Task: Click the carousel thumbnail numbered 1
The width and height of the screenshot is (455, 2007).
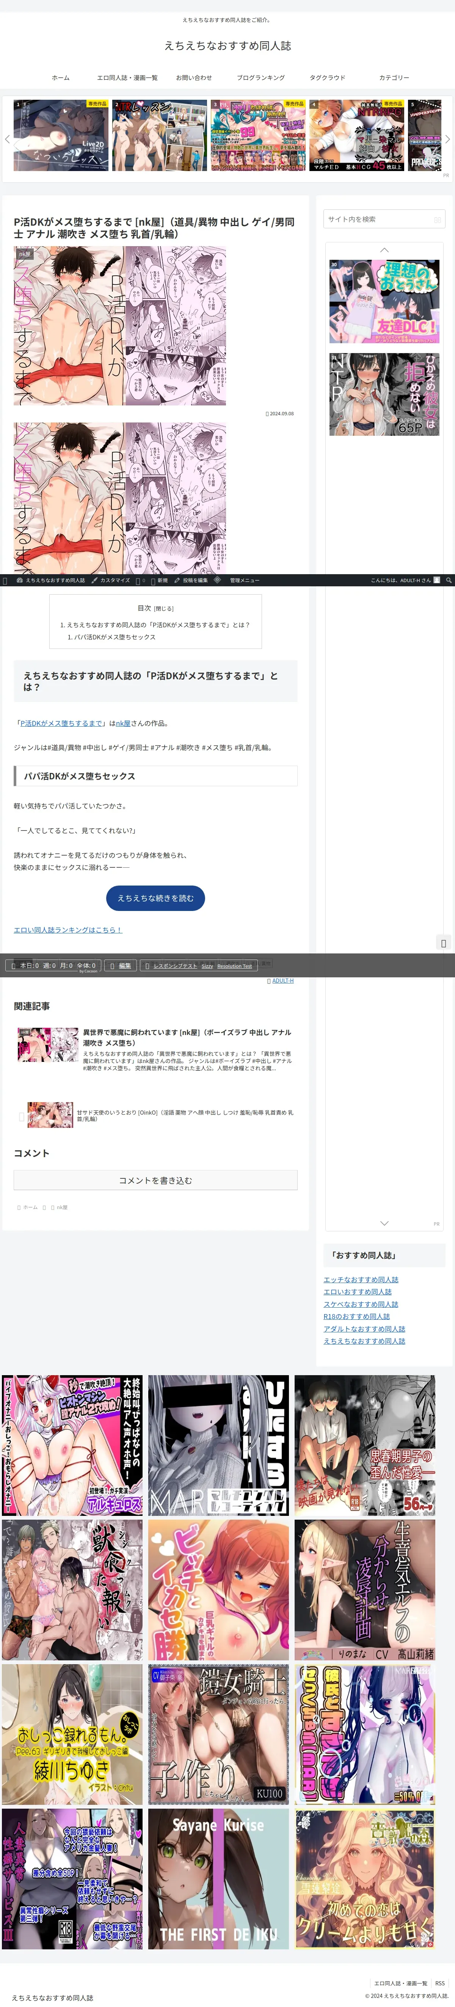Action: [x=61, y=135]
